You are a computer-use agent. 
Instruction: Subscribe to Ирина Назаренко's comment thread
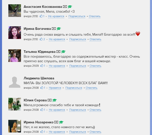point(78,132)
